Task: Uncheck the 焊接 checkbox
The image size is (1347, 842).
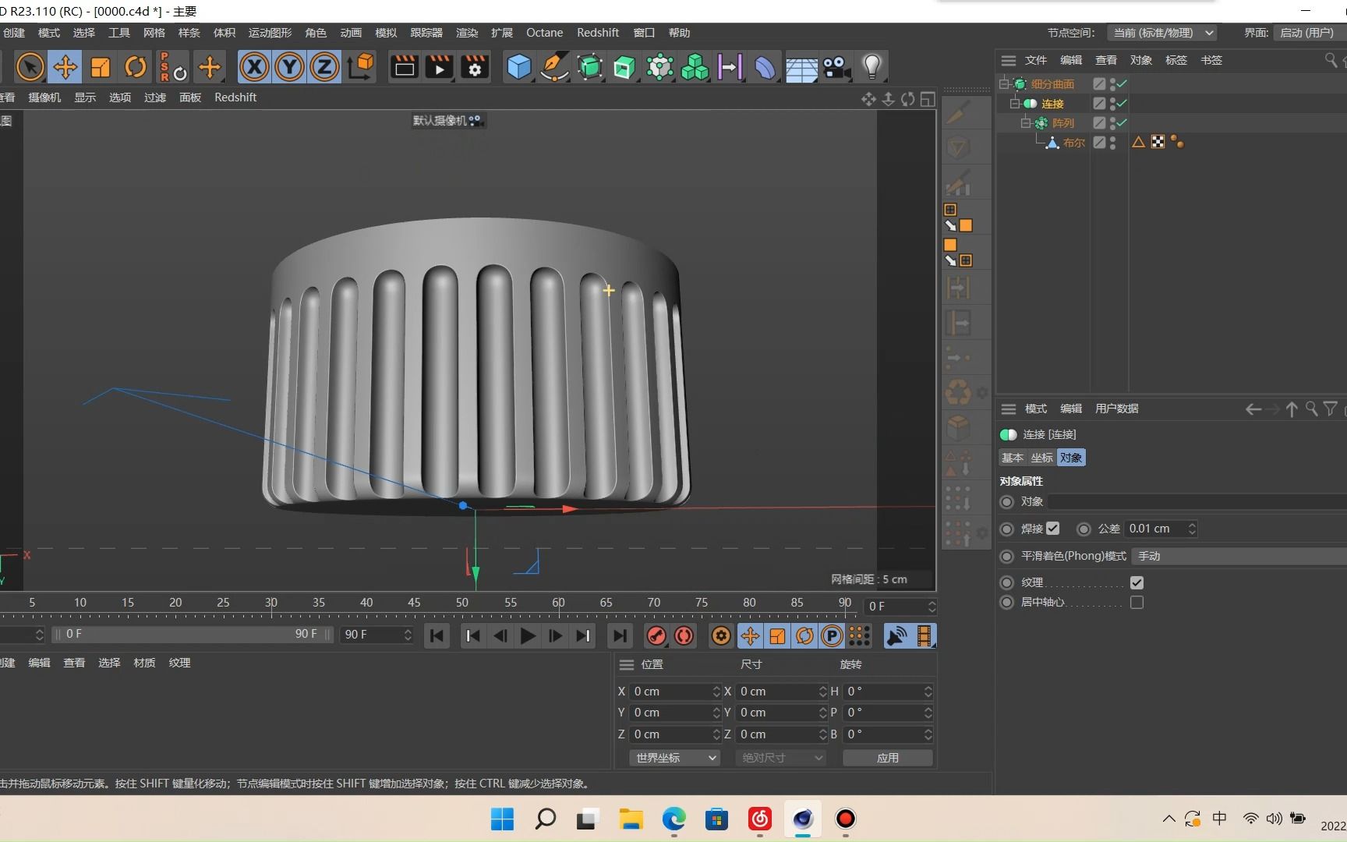Action: tap(1054, 529)
